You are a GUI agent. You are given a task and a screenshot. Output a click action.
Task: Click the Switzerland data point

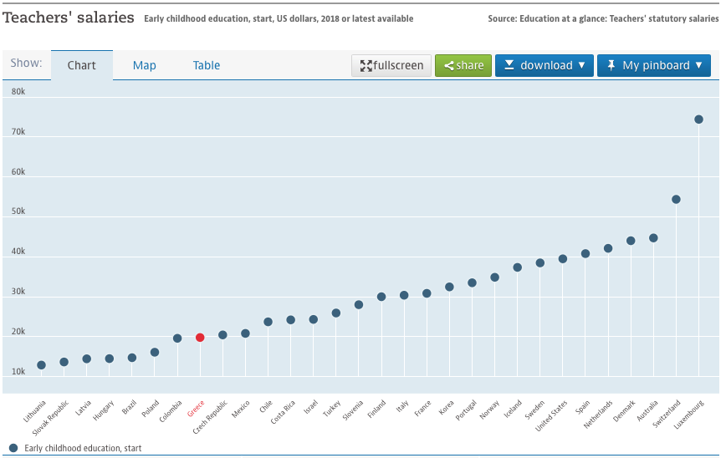tap(676, 200)
